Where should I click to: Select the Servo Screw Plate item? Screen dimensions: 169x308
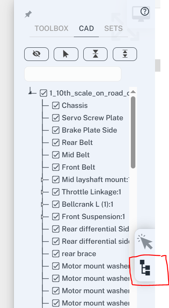[x=93, y=118]
